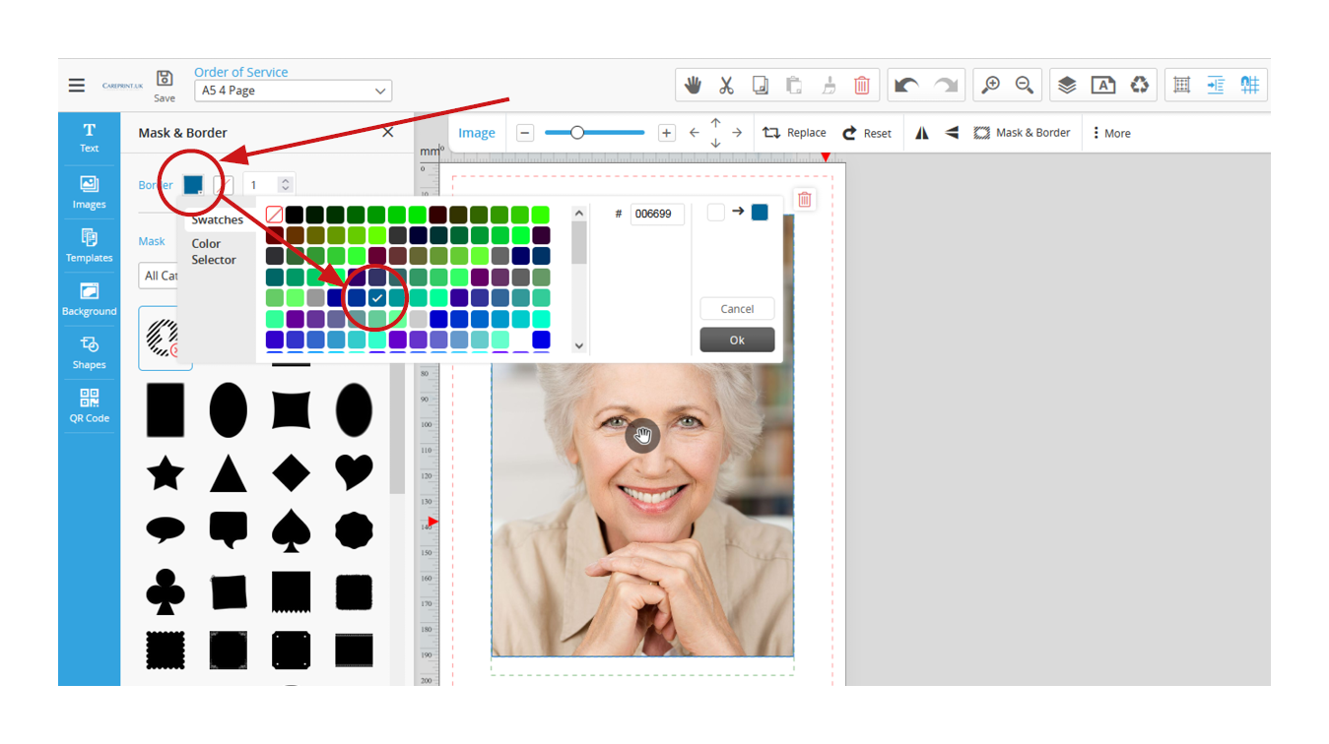This screenshot has height=744, width=1329.
Task: Open the border color picker dropdown
Action: pyautogui.click(x=193, y=185)
